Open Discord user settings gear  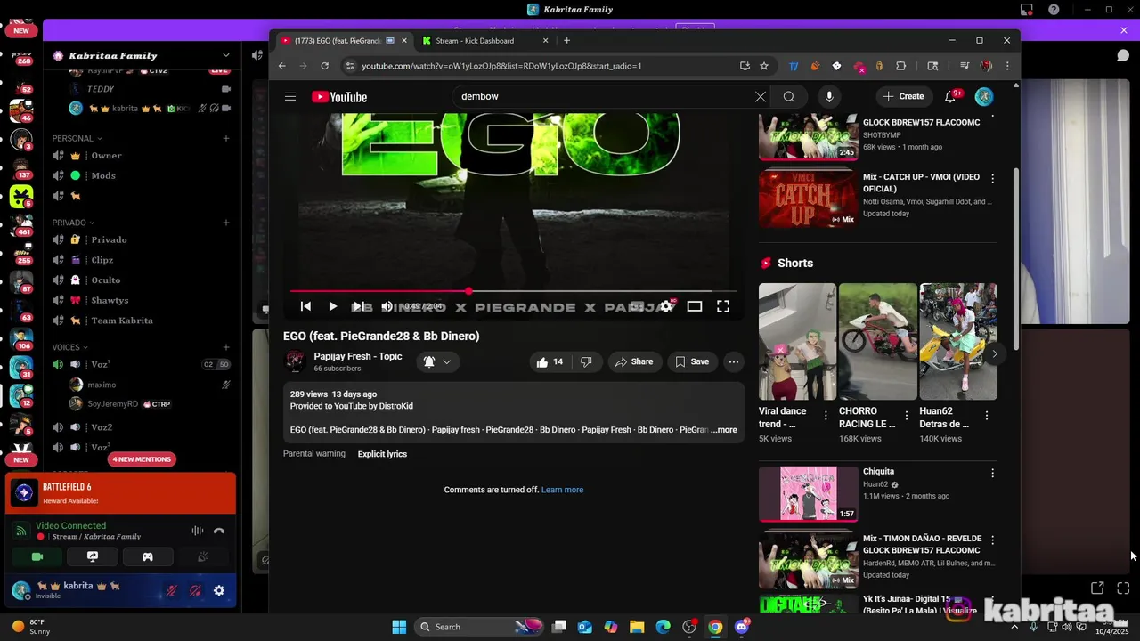pyautogui.click(x=219, y=590)
